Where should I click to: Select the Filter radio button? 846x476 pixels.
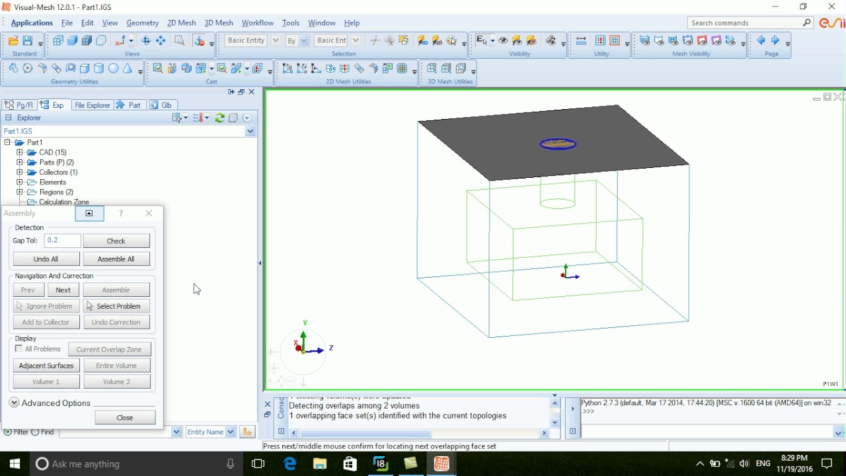(8, 432)
